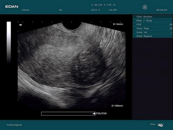Click the probe icon in the bottom bar
The height and width of the screenshot is (130, 173).
[x=160, y=125]
